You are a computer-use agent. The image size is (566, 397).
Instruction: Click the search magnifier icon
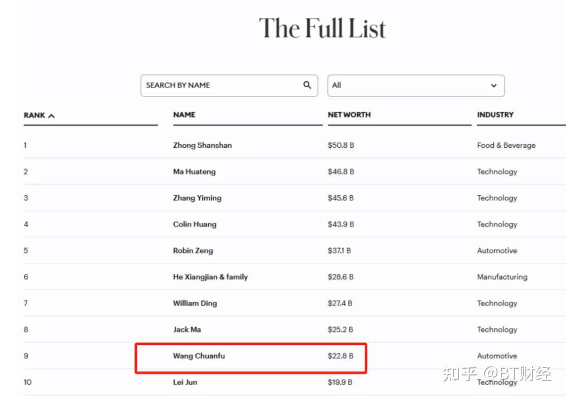308,85
